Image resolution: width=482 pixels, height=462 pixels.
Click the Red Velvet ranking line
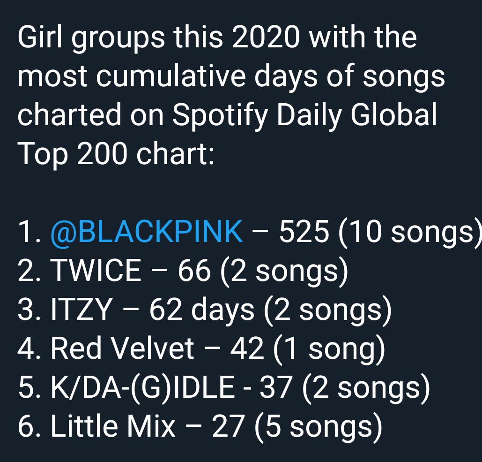(201, 349)
